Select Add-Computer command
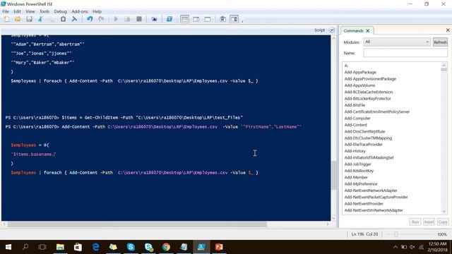The height and width of the screenshot is (254, 452). pos(357,119)
